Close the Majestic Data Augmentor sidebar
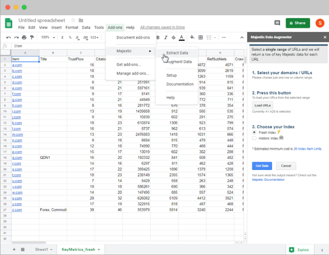329x255 pixels. pos(325,37)
